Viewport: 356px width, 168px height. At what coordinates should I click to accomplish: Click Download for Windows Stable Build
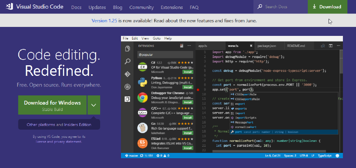coord(52,105)
